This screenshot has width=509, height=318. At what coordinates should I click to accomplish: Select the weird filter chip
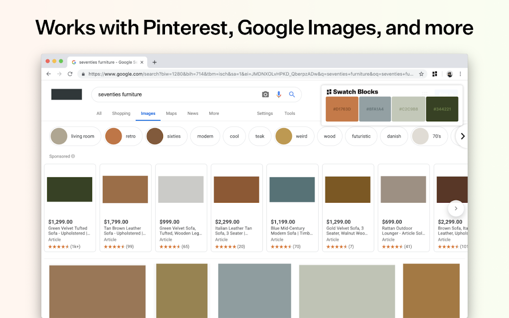(x=294, y=136)
